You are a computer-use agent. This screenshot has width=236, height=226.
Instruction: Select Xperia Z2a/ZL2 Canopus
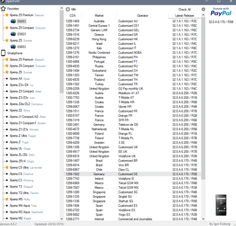pyautogui.click(x=26, y=104)
